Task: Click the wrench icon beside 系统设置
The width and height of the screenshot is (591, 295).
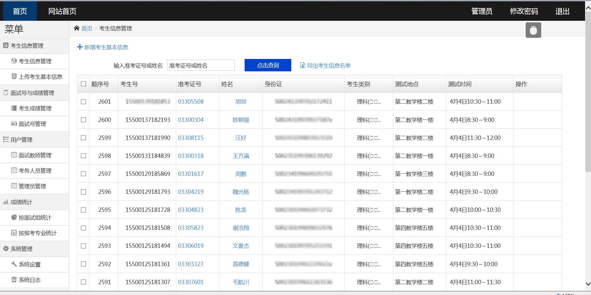Action: [x=14, y=264]
